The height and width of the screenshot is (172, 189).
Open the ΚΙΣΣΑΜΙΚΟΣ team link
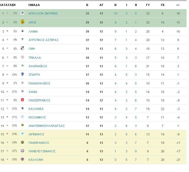(x=37, y=117)
